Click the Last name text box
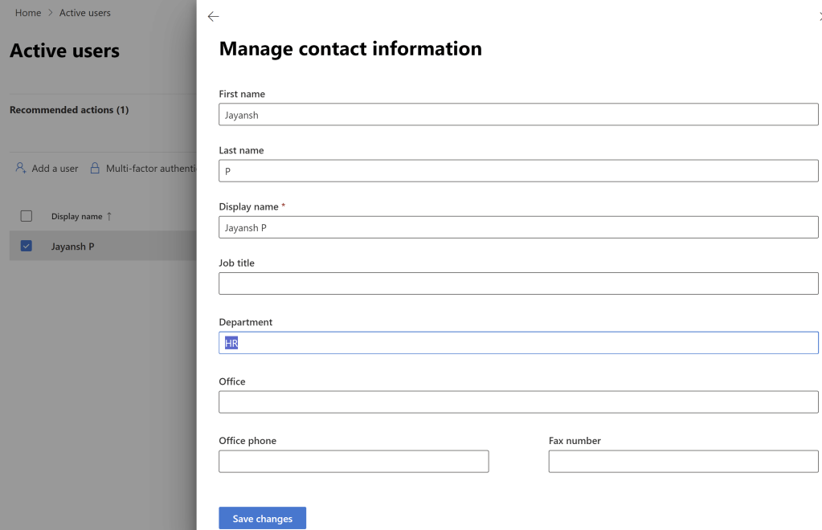The image size is (822, 530). point(518,171)
